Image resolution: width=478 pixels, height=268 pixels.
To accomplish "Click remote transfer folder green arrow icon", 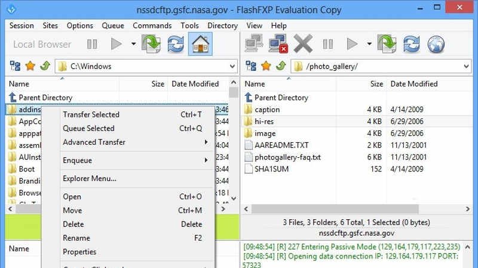I will 387,44.
